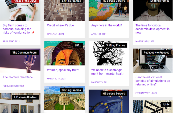Select 'HE across Borders' tag on globe image
The height and width of the screenshot is (113, 173).
[114, 1]
